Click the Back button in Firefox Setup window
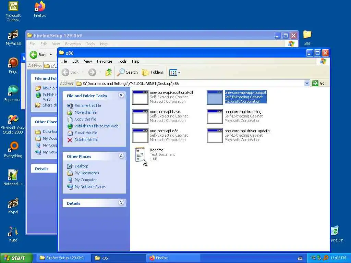 click(x=38, y=55)
